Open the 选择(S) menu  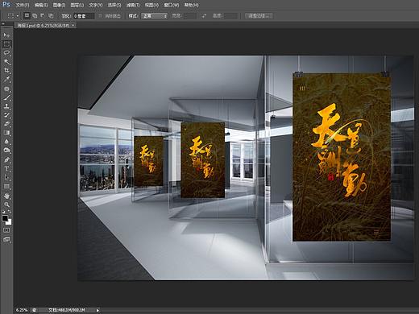click(x=114, y=5)
